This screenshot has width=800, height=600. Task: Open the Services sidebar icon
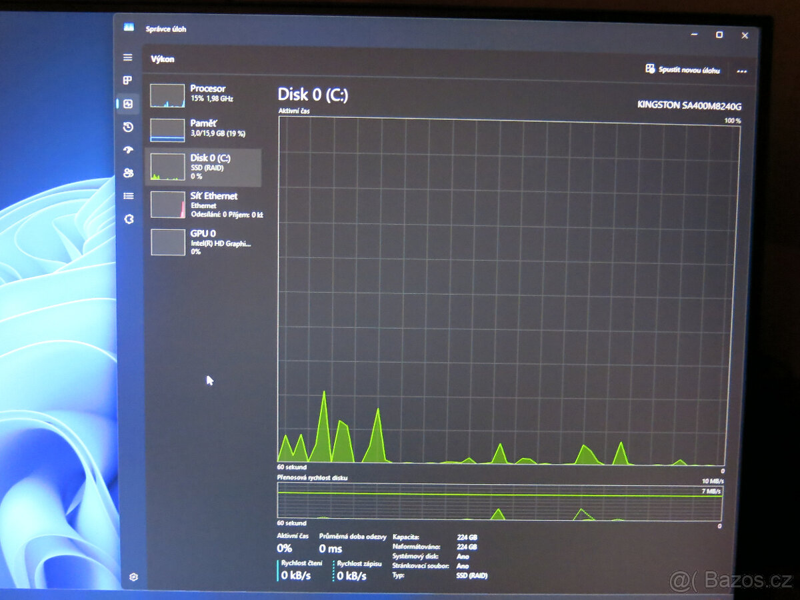click(x=129, y=219)
